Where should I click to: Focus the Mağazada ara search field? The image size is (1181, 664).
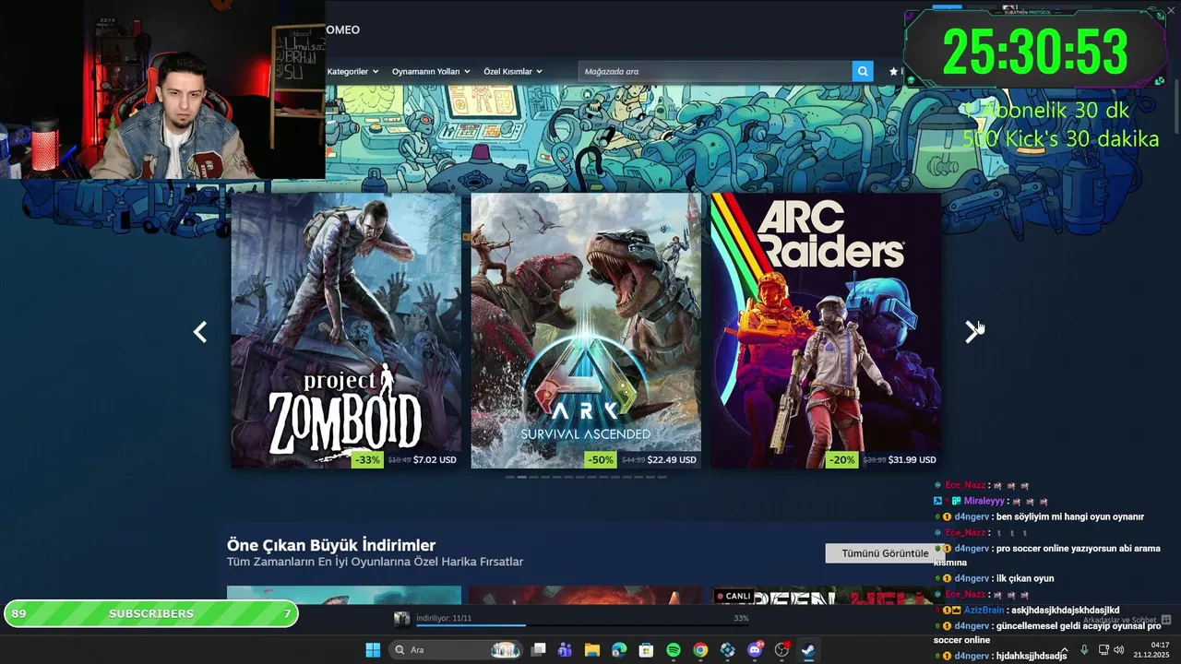715,71
